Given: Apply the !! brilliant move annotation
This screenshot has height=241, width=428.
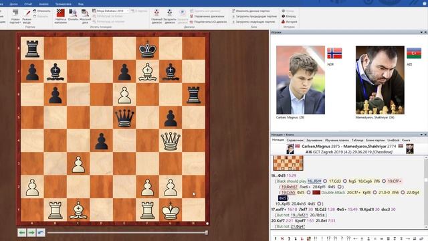Looking at the screenshot, I should point(316,238).
